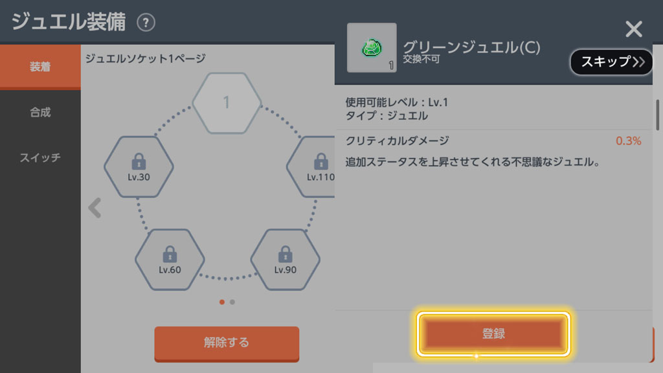Screen dimensions: 663x373
Task: Skip the tutorial with スキップ button
Action: (x=611, y=62)
